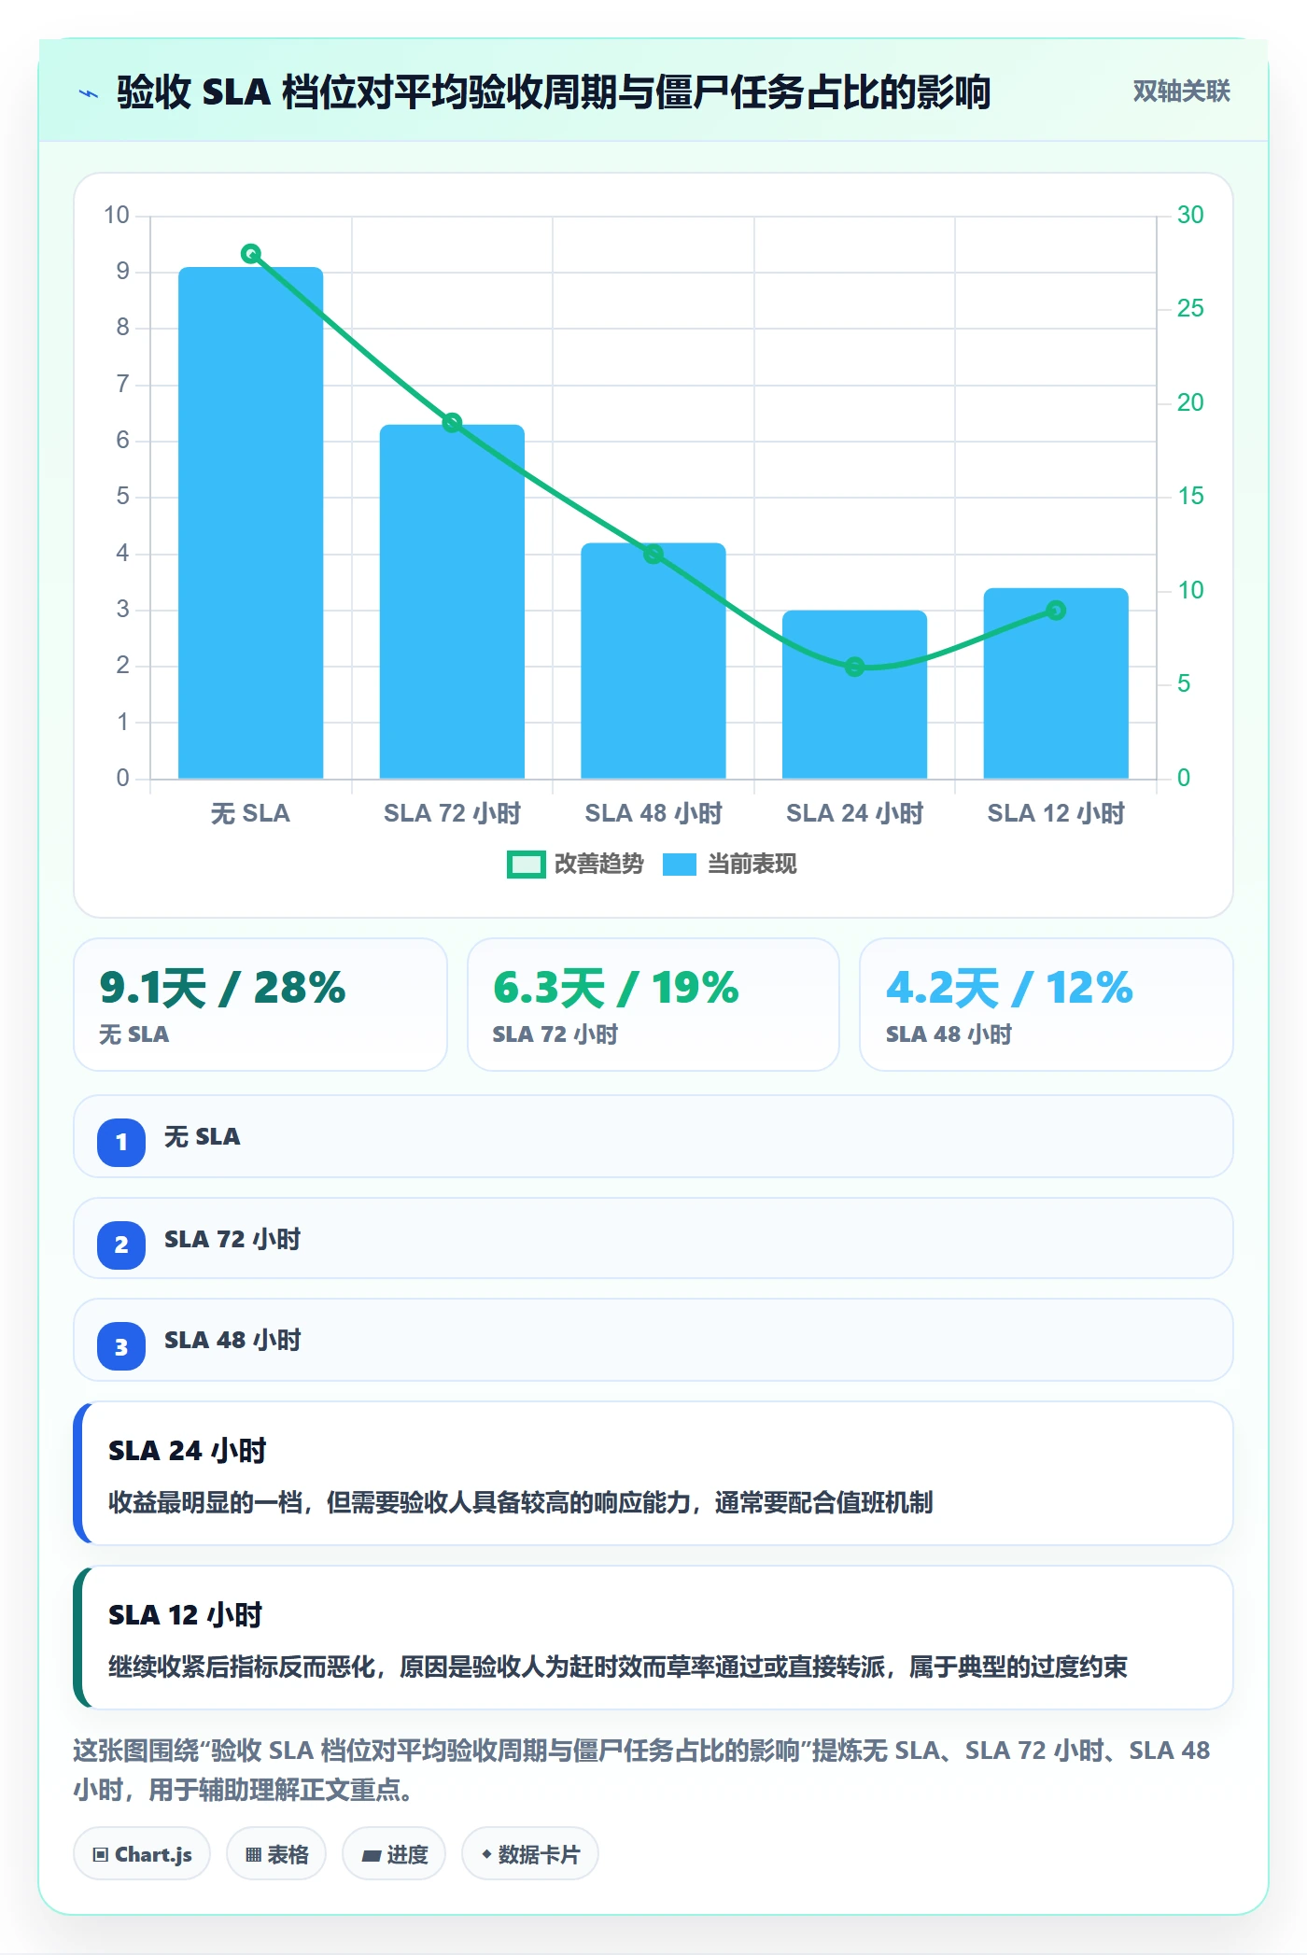Click the 进度 tag
Screen dimensions: 1307x1955
point(394,1854)
